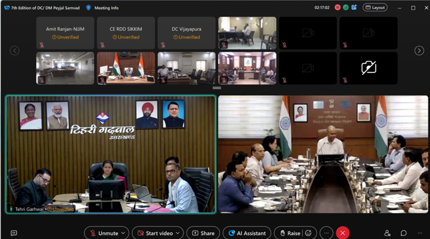Open the blue apps icon beside timer
430x239 pixels.
(354, 7)
